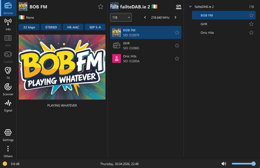260x168 pixels.
Task: Click the HE-AAC codec badge
Action: [73, 27]
